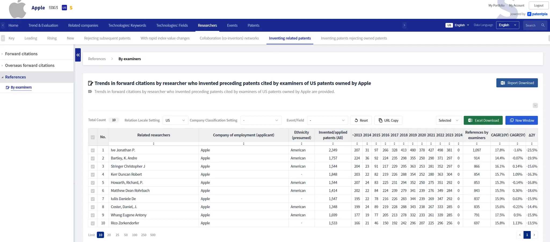Screen dimensions: 550x242
Task: Open the Technologies: Keywords menu
Action: pyautogui.click(x=127, y=25)
